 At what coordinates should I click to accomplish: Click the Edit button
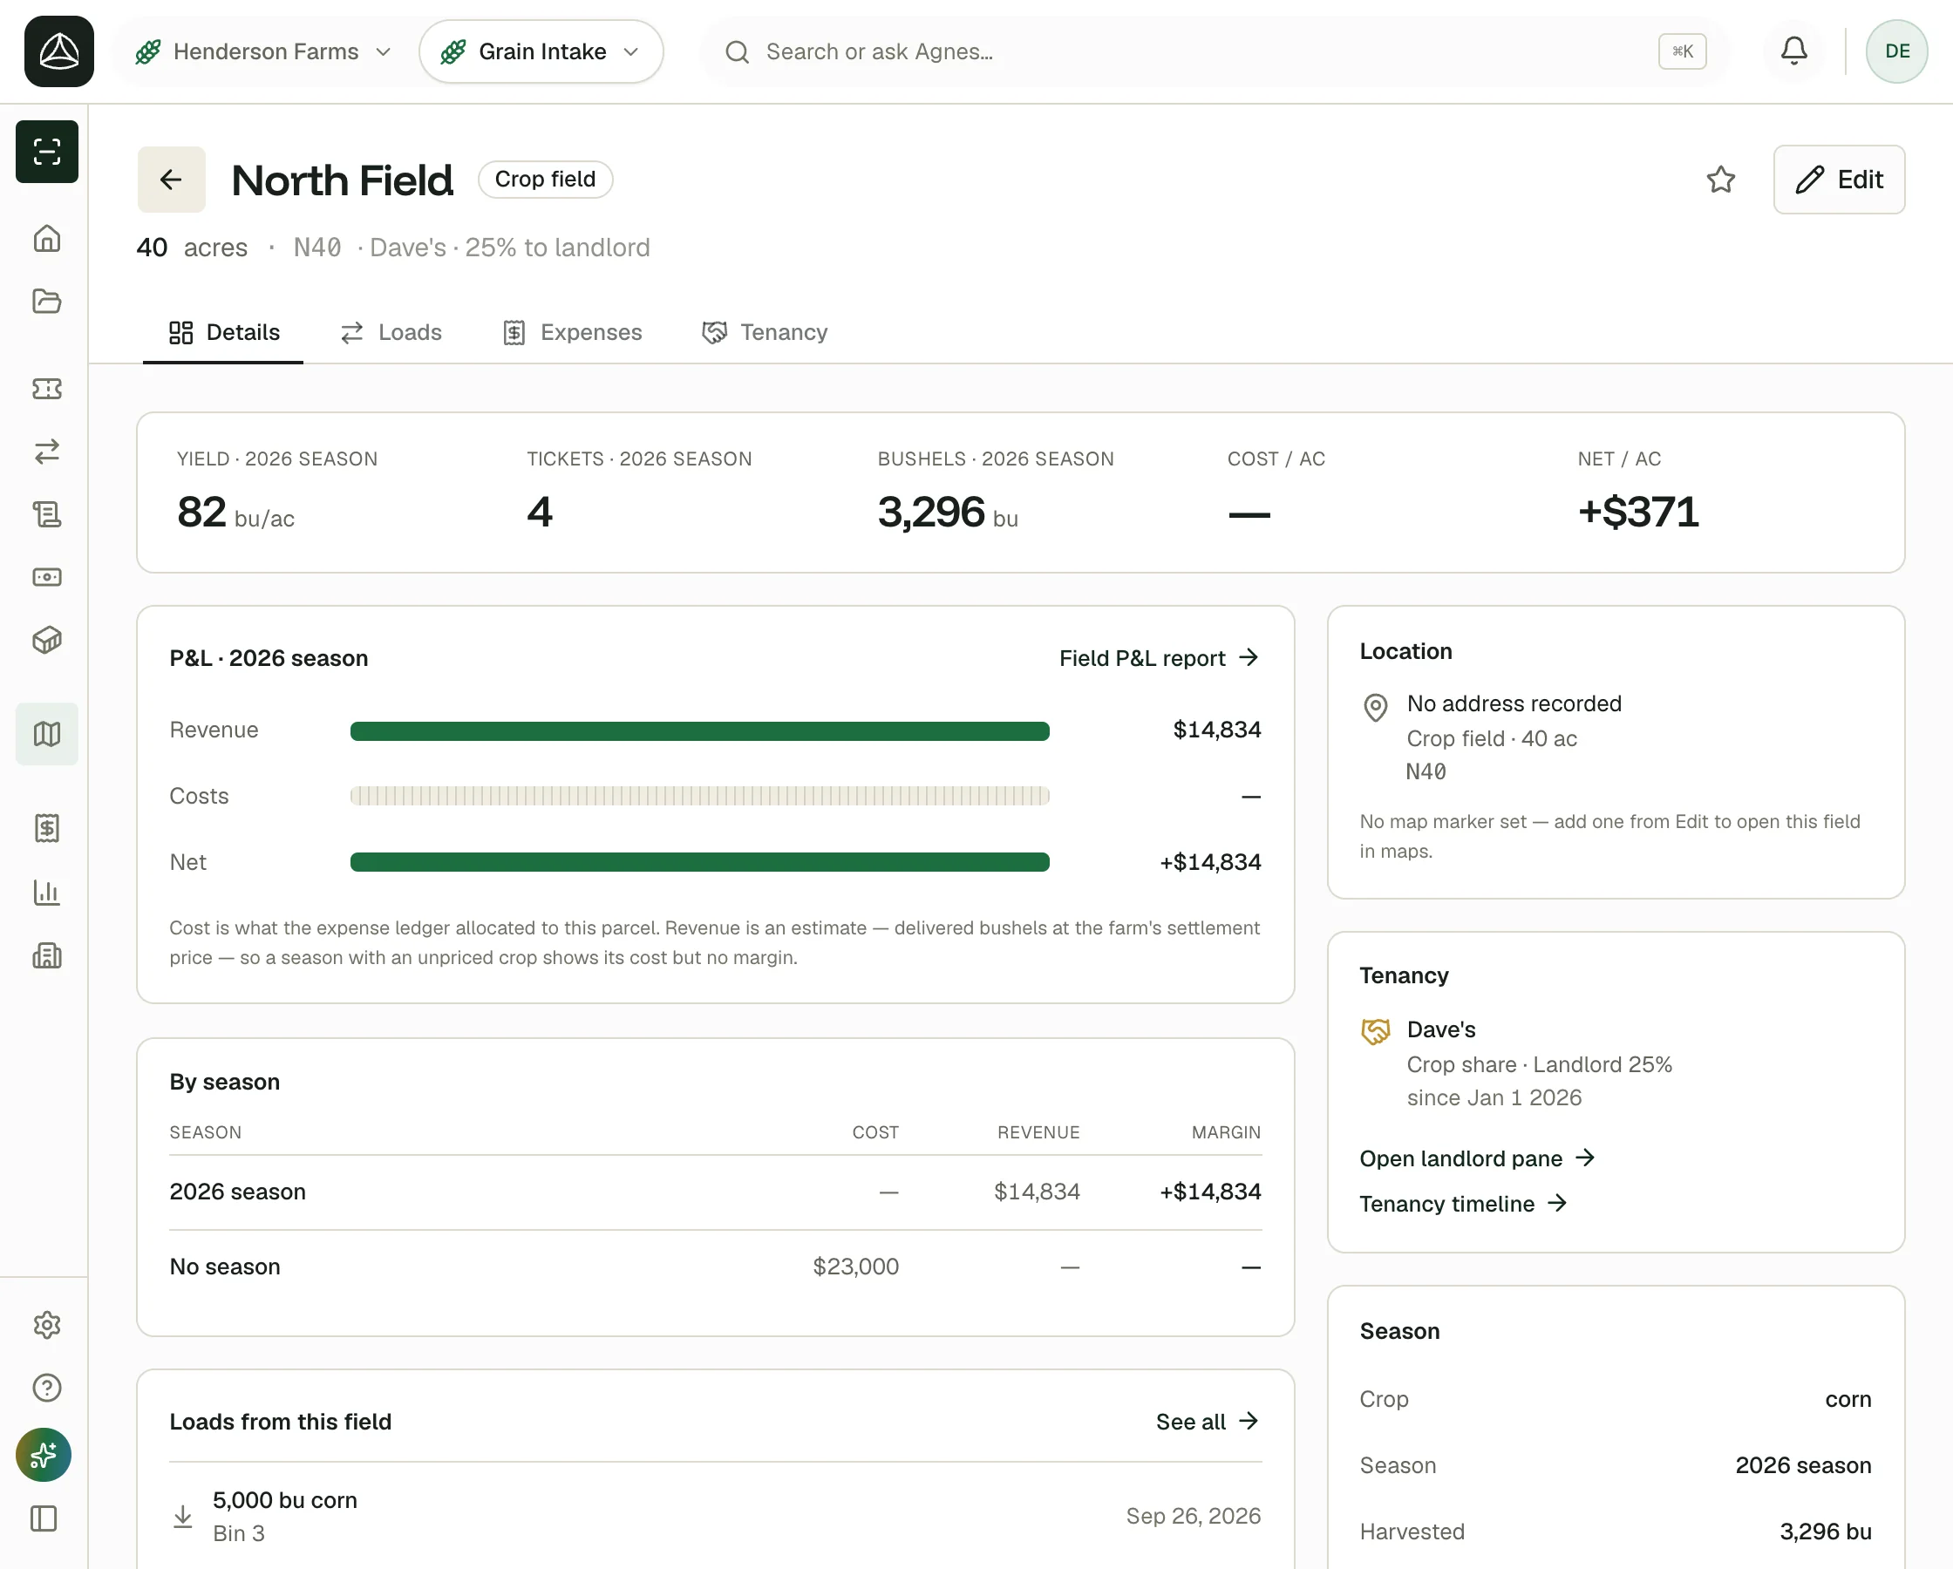click(x=1839, y=180)
